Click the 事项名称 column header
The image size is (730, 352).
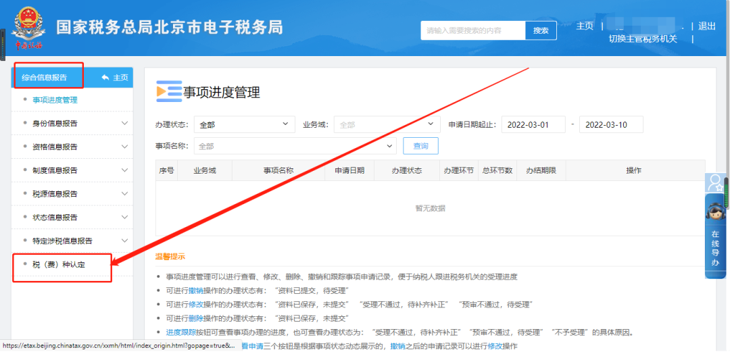click(278, 170)
